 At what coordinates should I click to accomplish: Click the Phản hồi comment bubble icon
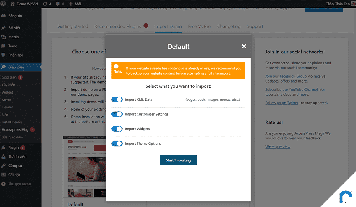[x=4, y=55]
